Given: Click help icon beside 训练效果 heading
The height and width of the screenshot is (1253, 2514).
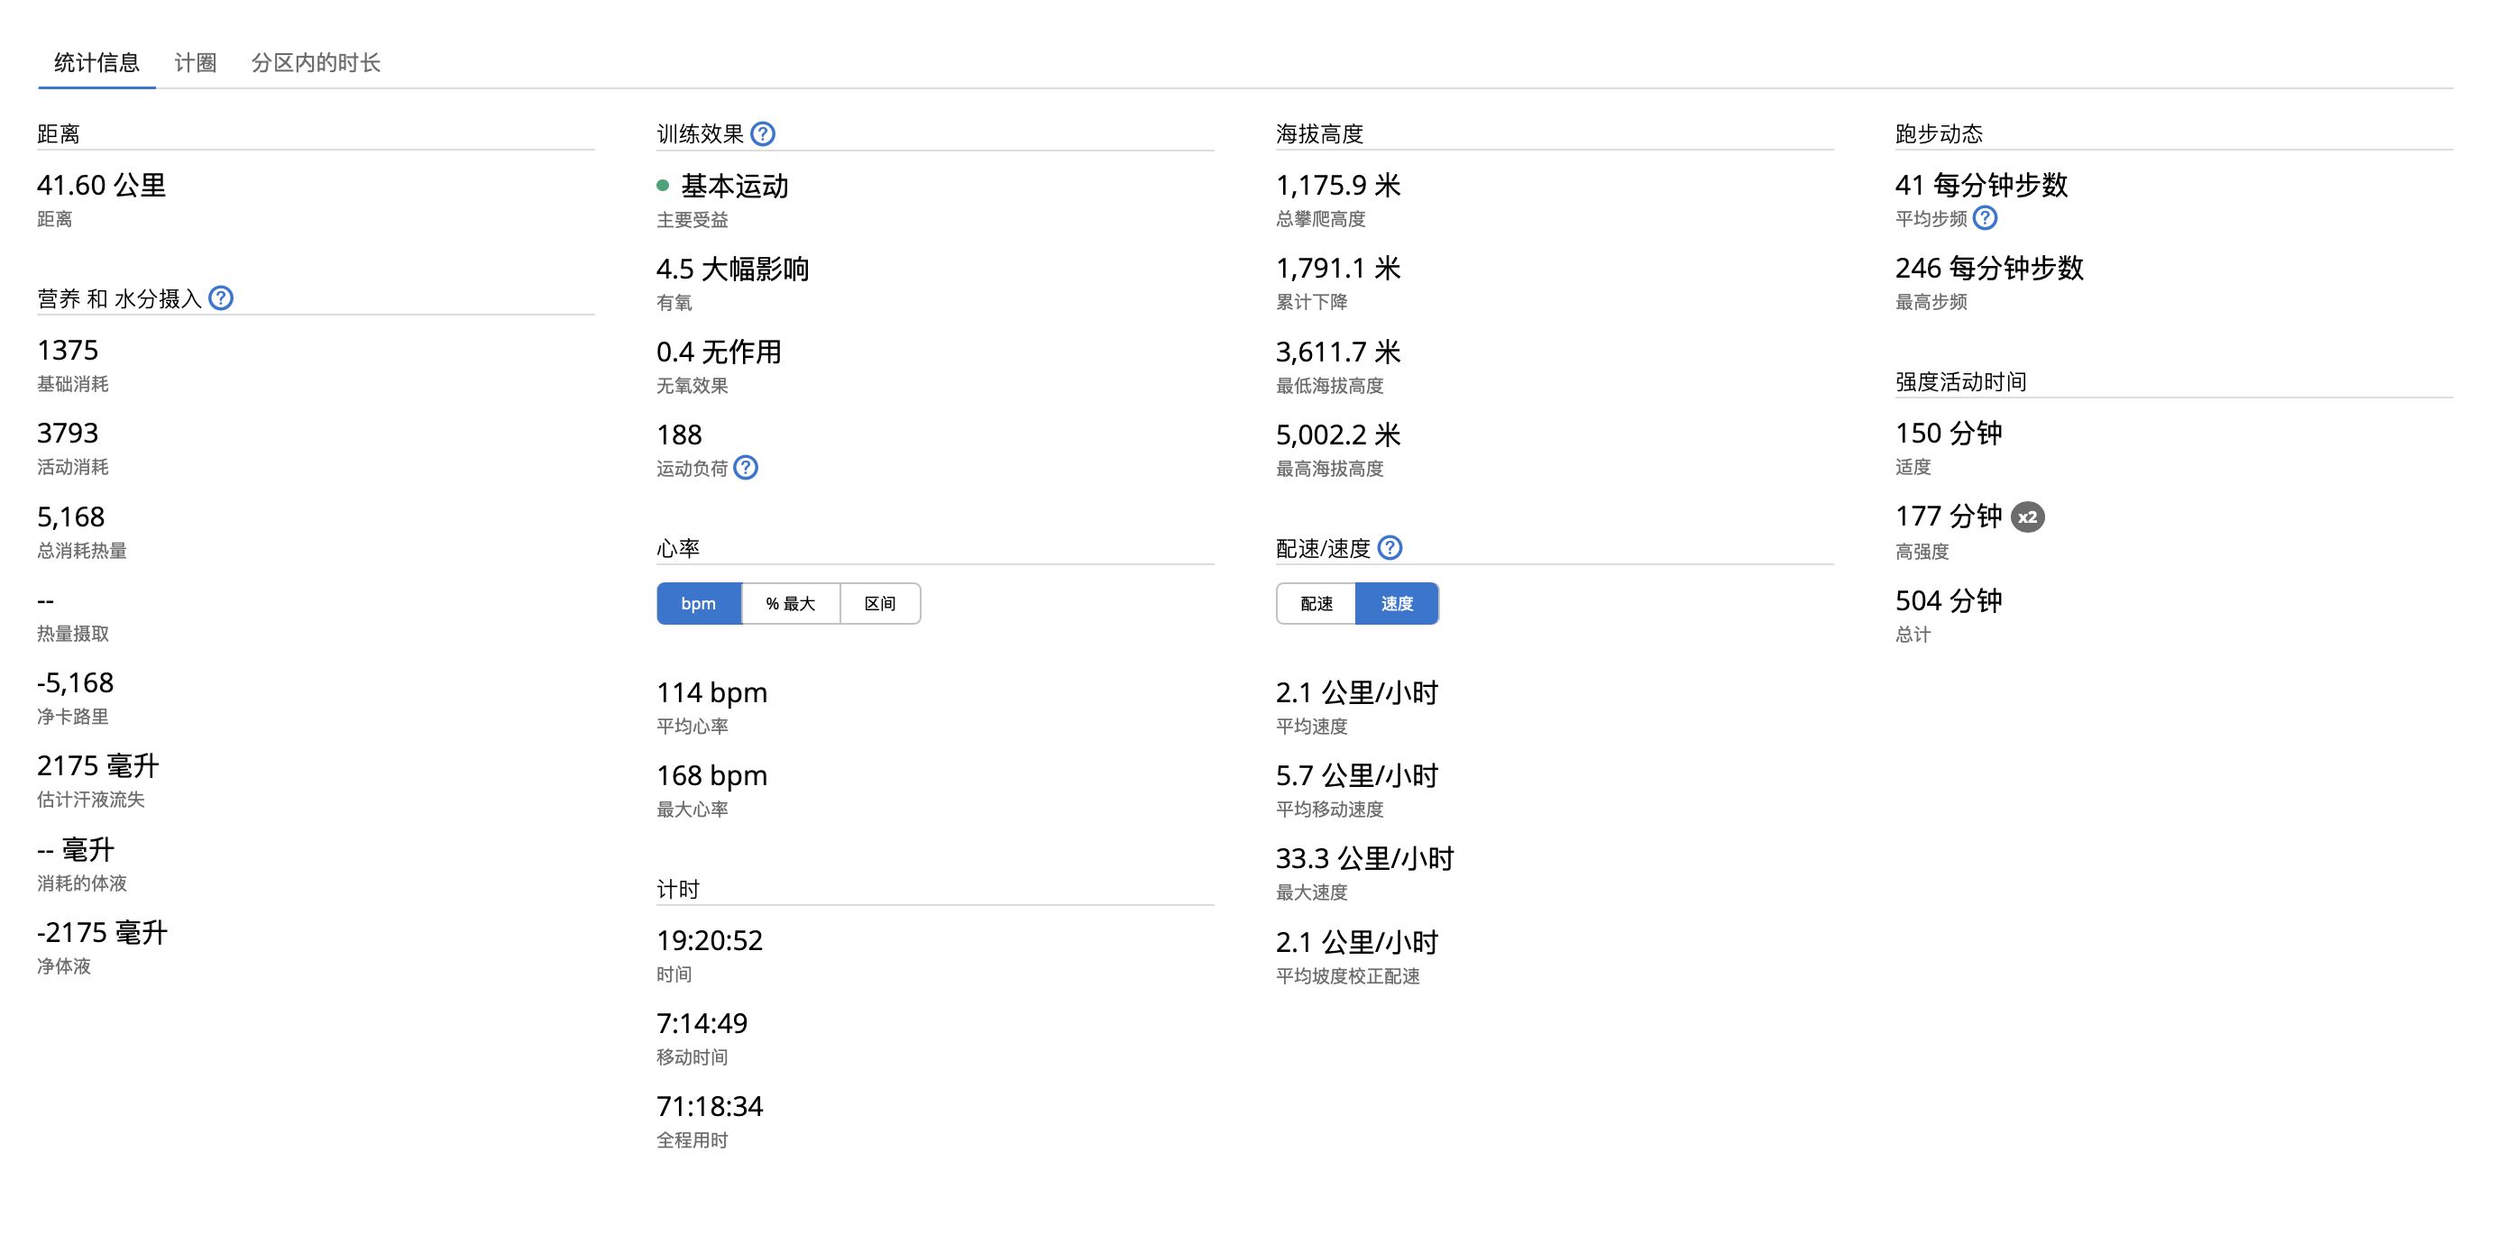Looking at the screenshot, I should tap(763, 133).
